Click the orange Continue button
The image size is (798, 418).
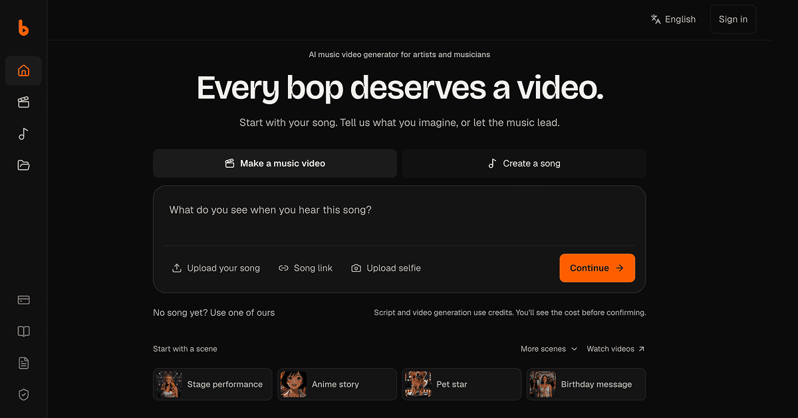click(x=597, y=268)
